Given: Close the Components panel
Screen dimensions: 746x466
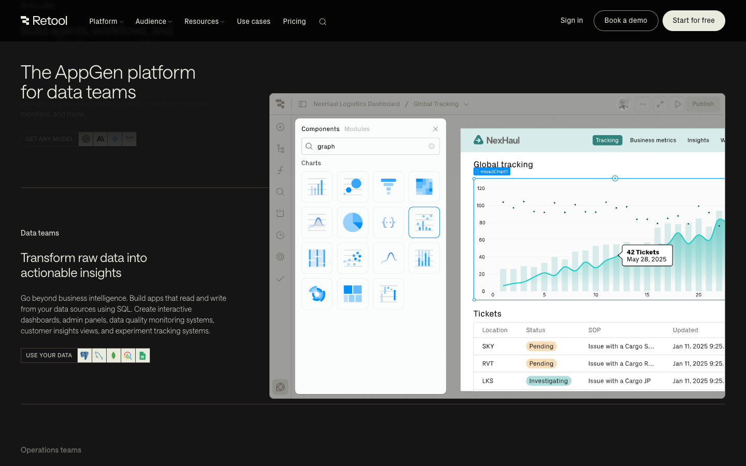Looking at the screenshot, I should tap(436, 129).
